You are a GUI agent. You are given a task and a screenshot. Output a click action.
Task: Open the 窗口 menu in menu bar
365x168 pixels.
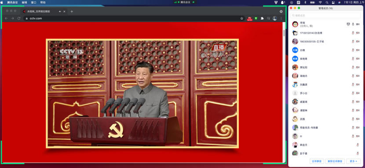pos(33,2)
